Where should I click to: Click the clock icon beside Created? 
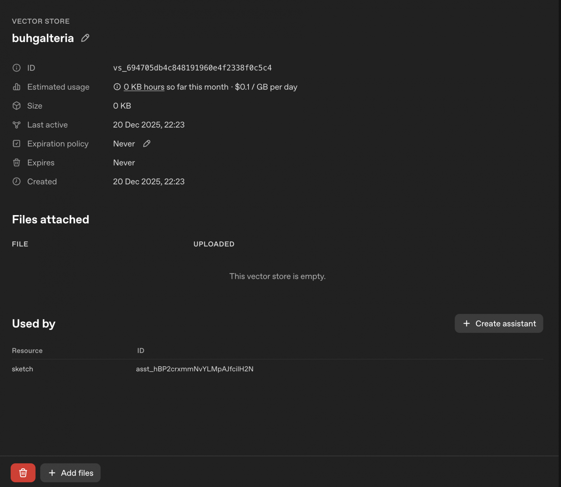[17, 182]
